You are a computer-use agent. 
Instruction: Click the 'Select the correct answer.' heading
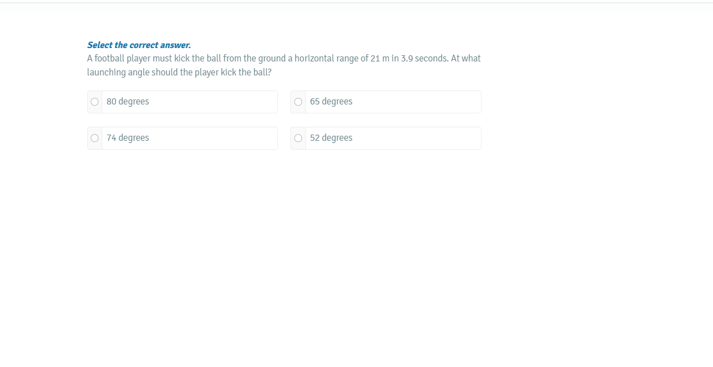pyautogui.click(x=139, y=45)
